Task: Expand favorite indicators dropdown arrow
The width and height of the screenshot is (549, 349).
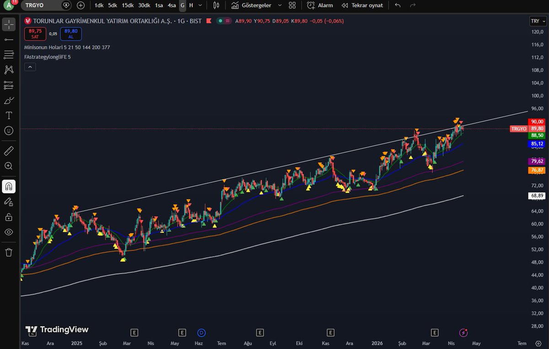Action: coord(280,5)
